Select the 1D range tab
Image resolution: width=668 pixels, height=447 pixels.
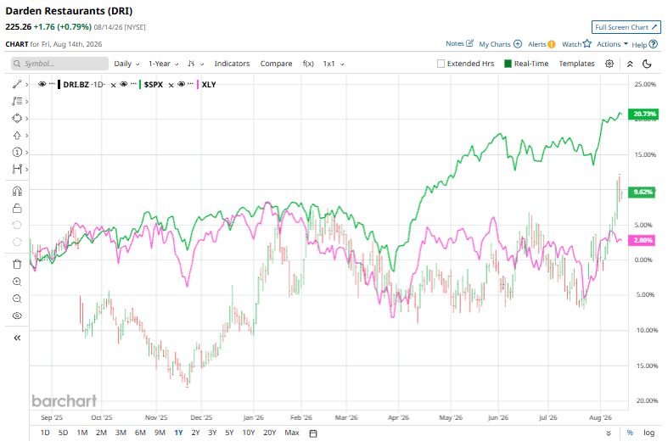tap(45, 433)
